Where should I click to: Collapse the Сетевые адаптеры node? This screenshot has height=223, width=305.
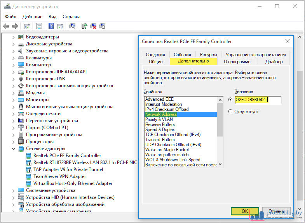pyautogui.click(x=13, y=149)
